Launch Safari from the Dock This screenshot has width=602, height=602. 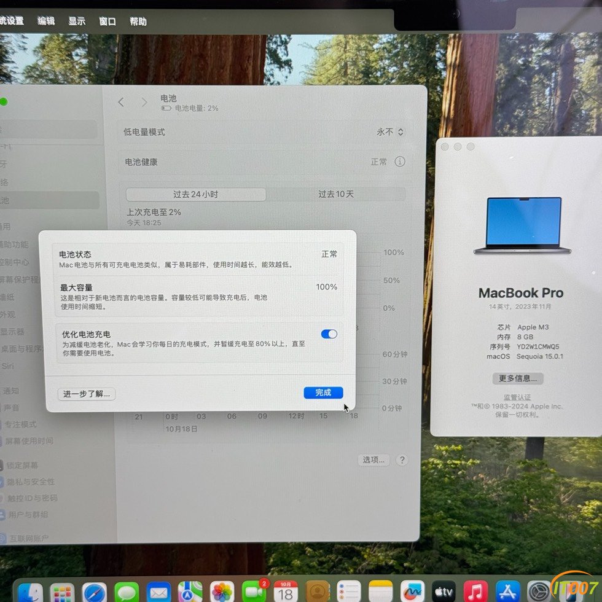click(94, 593)
